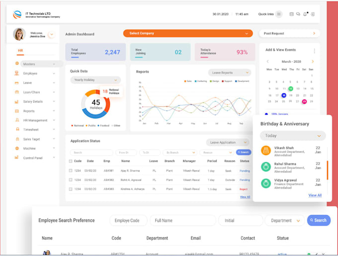Open the calendar icon in top header

pyautogui.click(x=291, y=14)
